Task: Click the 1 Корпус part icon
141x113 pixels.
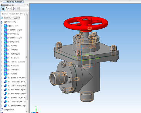Action: (x=6, y=26)
